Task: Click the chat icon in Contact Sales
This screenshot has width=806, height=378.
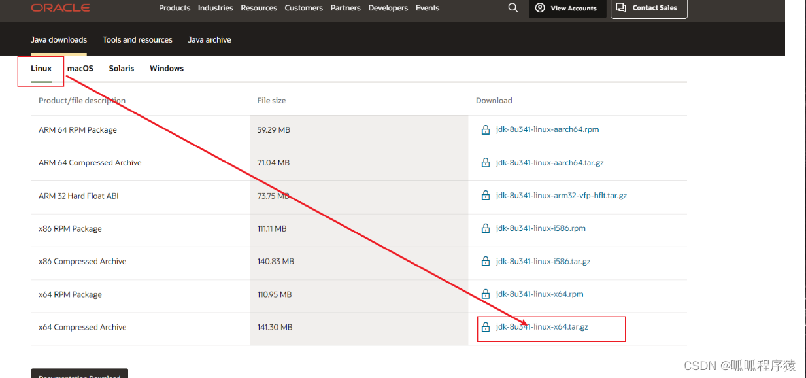Action: (622, 8)
